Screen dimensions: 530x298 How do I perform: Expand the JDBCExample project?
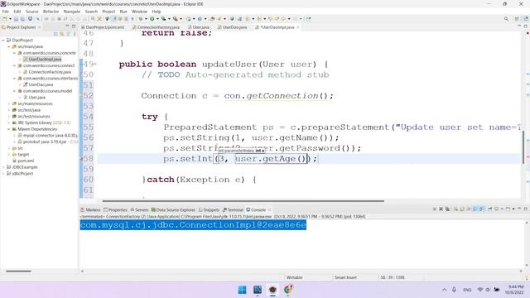point(3,167)
